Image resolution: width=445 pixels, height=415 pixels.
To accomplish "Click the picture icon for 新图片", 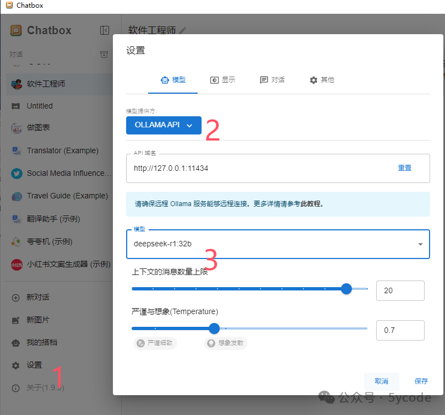I will (16, 320).
